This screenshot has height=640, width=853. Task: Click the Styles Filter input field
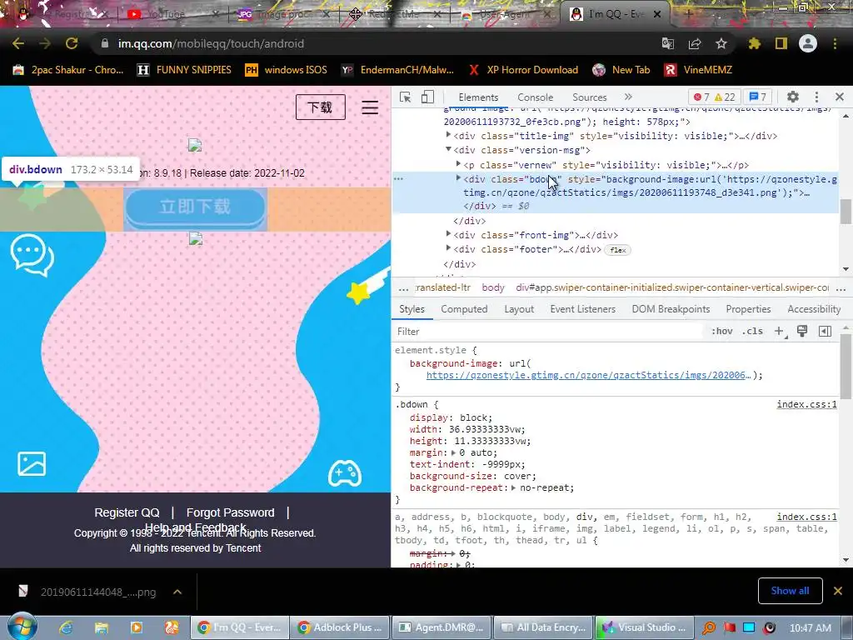point(546,332)
